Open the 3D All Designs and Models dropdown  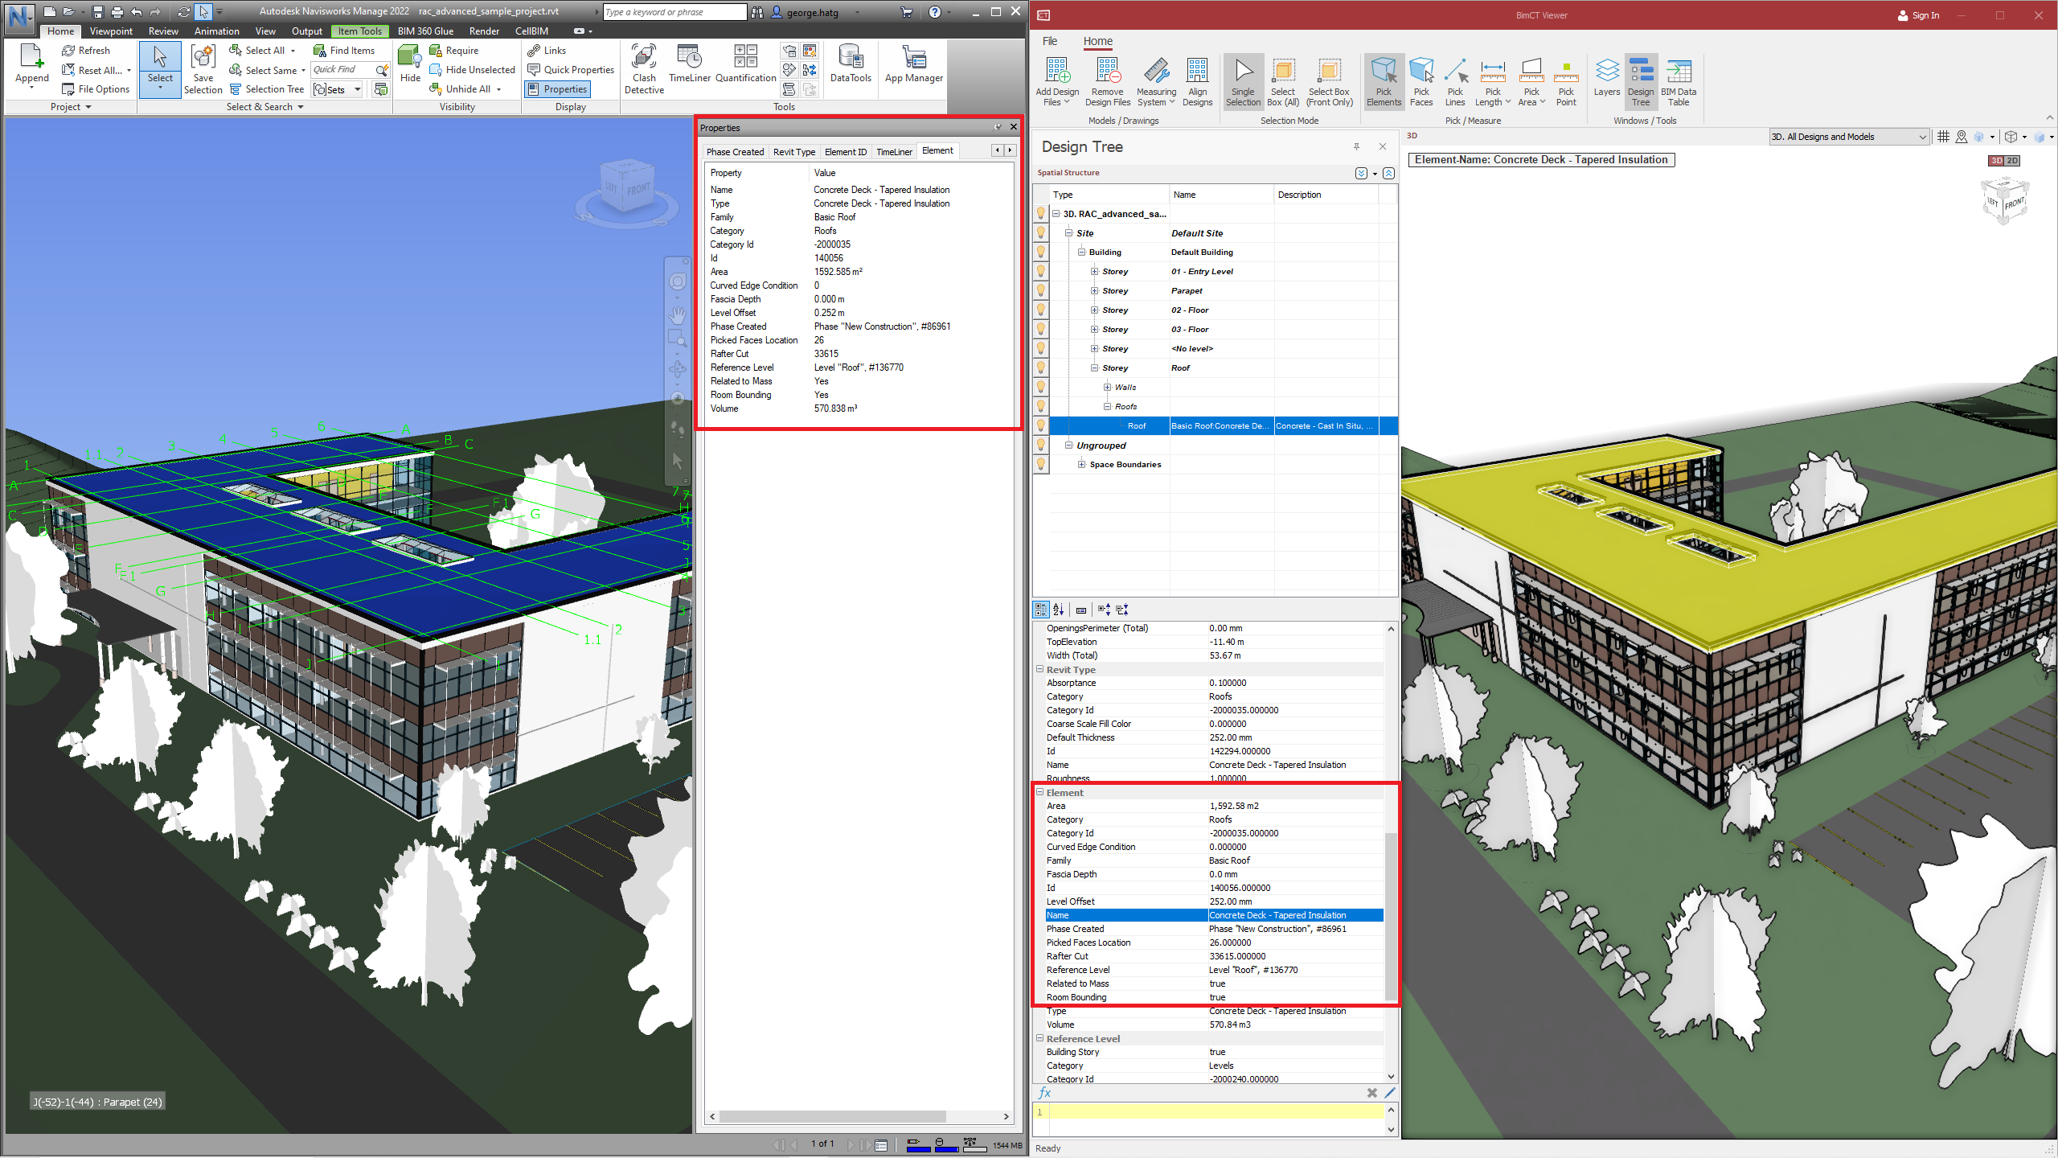tap(1848, 137)
